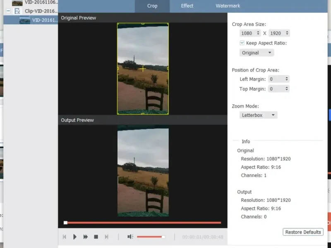Adjust the volume slider
Screen dimensions: 331x248
151,237
